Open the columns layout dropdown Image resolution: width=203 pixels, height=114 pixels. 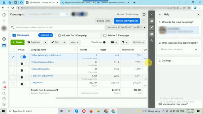(114, 42)
